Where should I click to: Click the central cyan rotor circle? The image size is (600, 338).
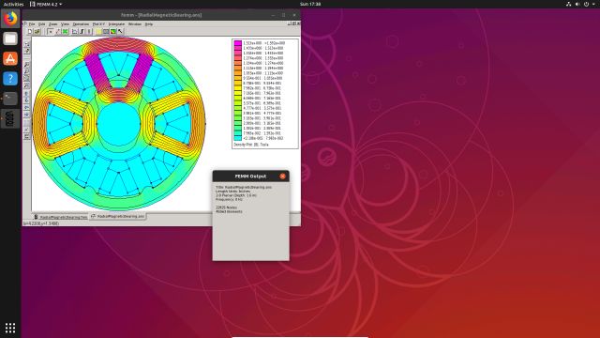(119, 123)
